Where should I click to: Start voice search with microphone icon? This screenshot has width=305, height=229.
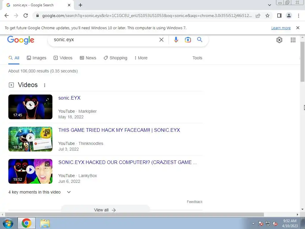(x=176, y=40)
